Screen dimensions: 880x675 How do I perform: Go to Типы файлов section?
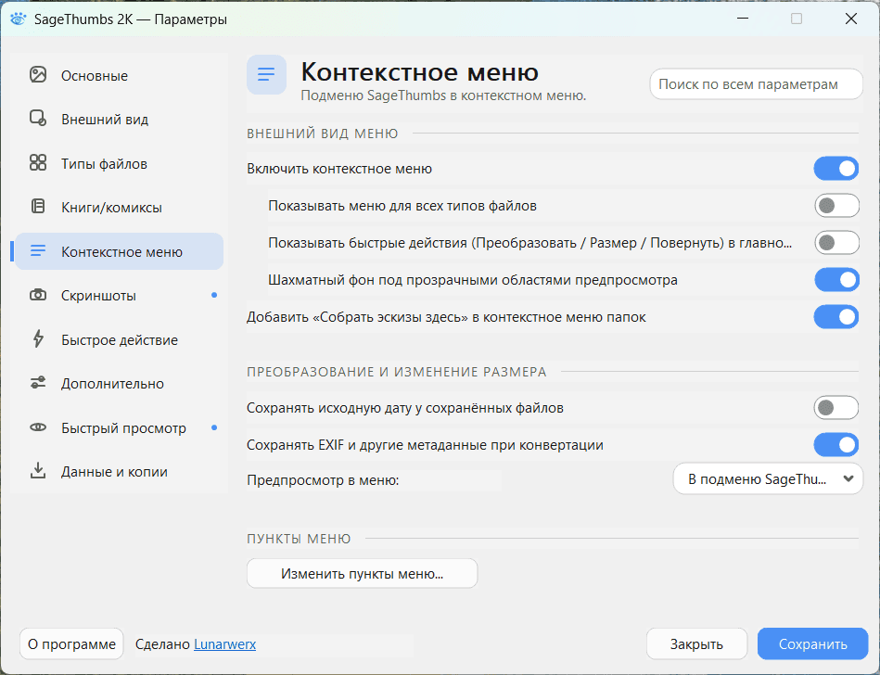(x=119, y=163)
